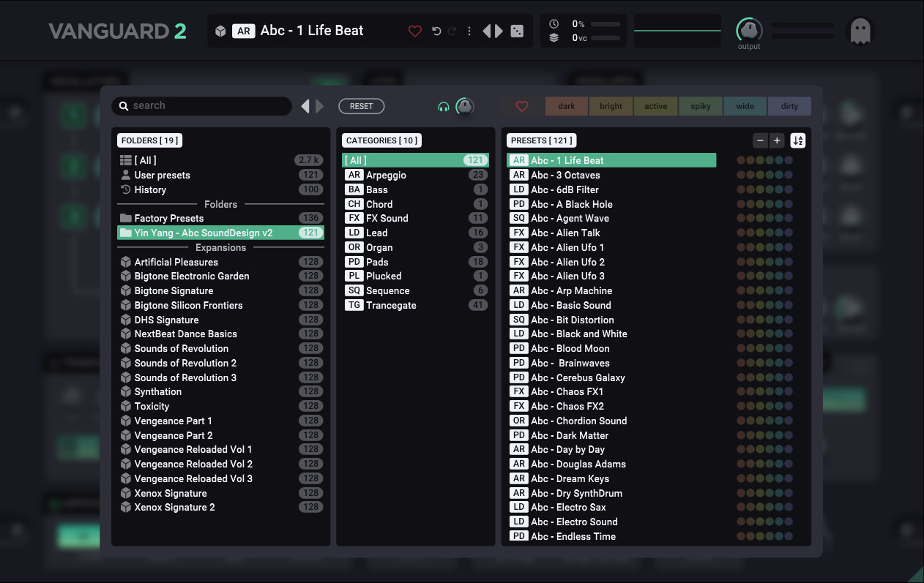
Task: Filter by FX Sound category
Action: 415,218
